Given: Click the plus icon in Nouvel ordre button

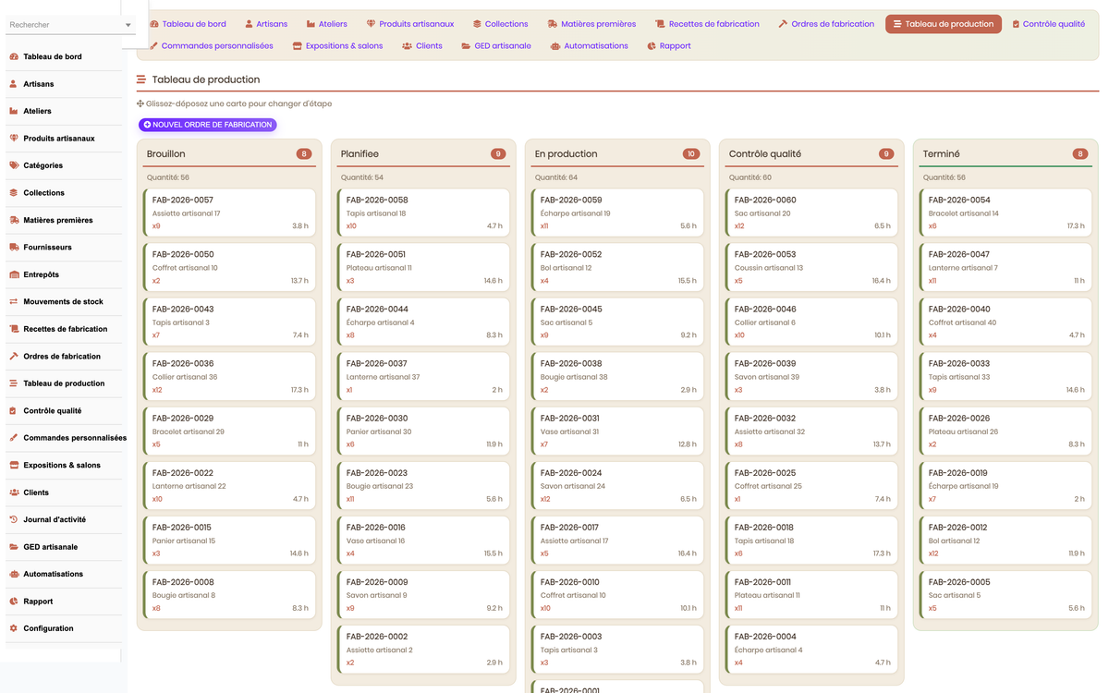Looking at the screenshot, I should 148,125.
